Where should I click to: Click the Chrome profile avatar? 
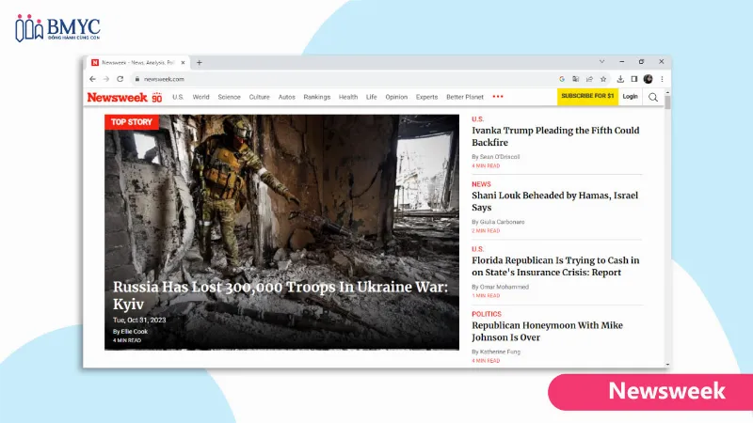pyautogui.click(x=648, y=79)
